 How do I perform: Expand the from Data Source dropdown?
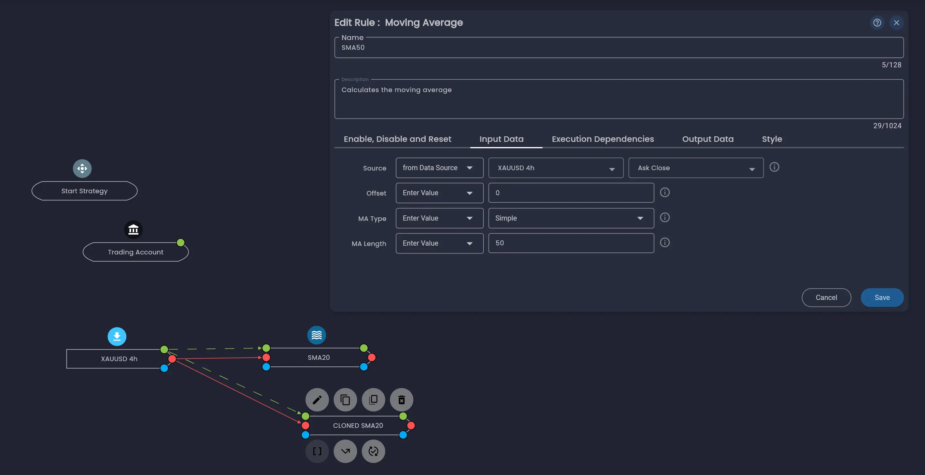439,168
